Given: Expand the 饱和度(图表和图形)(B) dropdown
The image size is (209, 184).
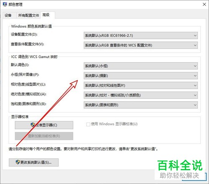Looking at the screenshot, I should click(x=140, y=105).
